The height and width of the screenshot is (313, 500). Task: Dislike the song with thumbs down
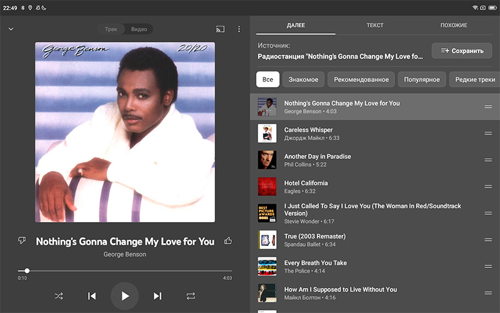(x=22, y=241)
